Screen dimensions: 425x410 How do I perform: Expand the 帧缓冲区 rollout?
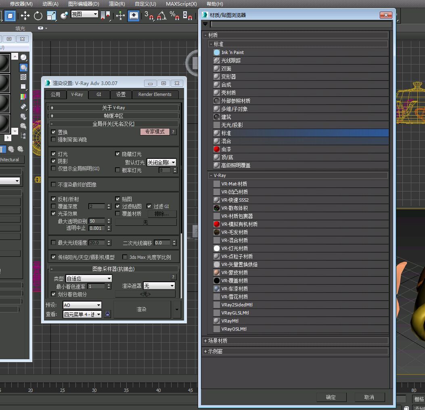click(113, 116)
